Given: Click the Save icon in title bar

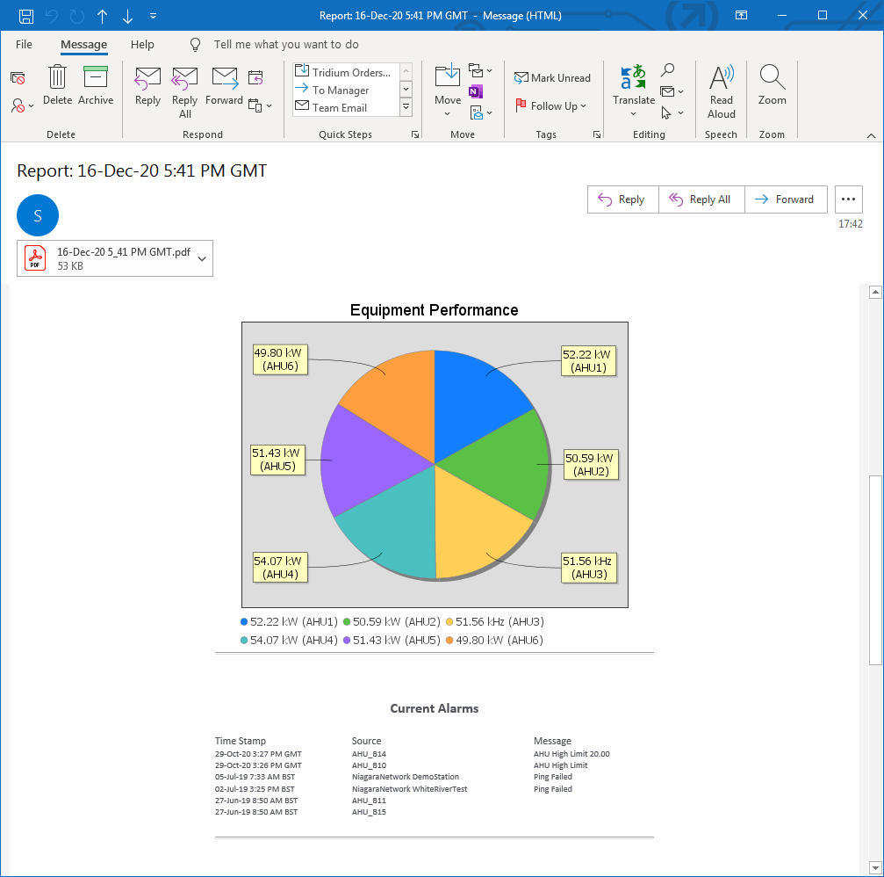Looking at the screenshot, I should (26, 16).
